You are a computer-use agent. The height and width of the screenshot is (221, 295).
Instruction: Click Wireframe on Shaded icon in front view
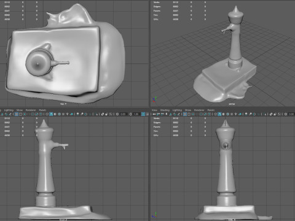[227, 114]
